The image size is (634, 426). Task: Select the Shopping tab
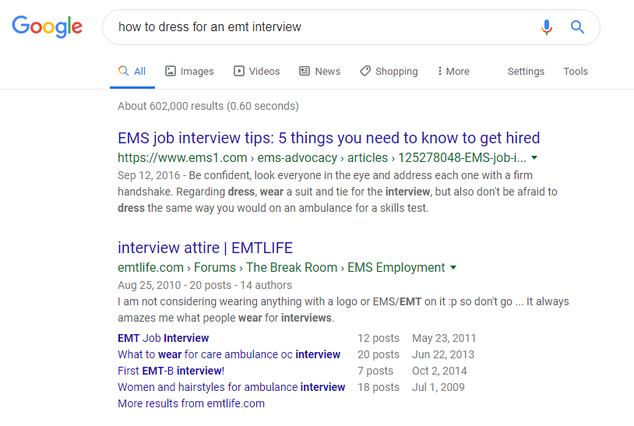tap(389, 71)
